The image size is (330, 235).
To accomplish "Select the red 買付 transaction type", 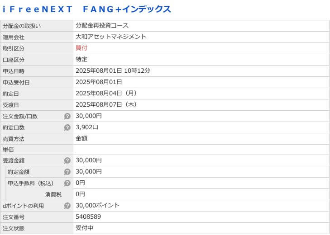I will pyautogui.click(x=81, y=48).
